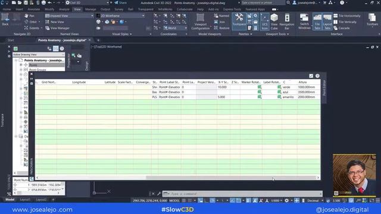The width and height of the screenshot is (381, 214).
Task: Click the Toolspace help icon
Action: [62, 49]
